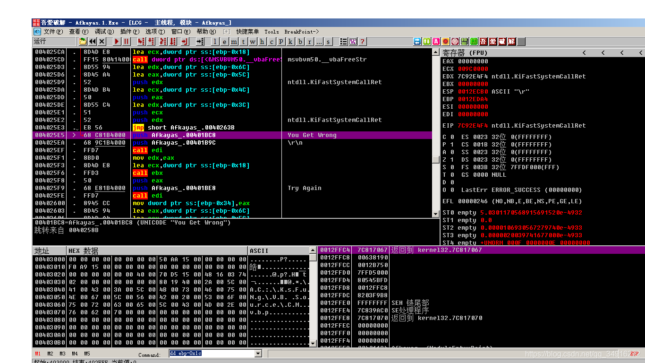Restart the program with rewind icon
645x363 pixels.
[x=92, y=42]
